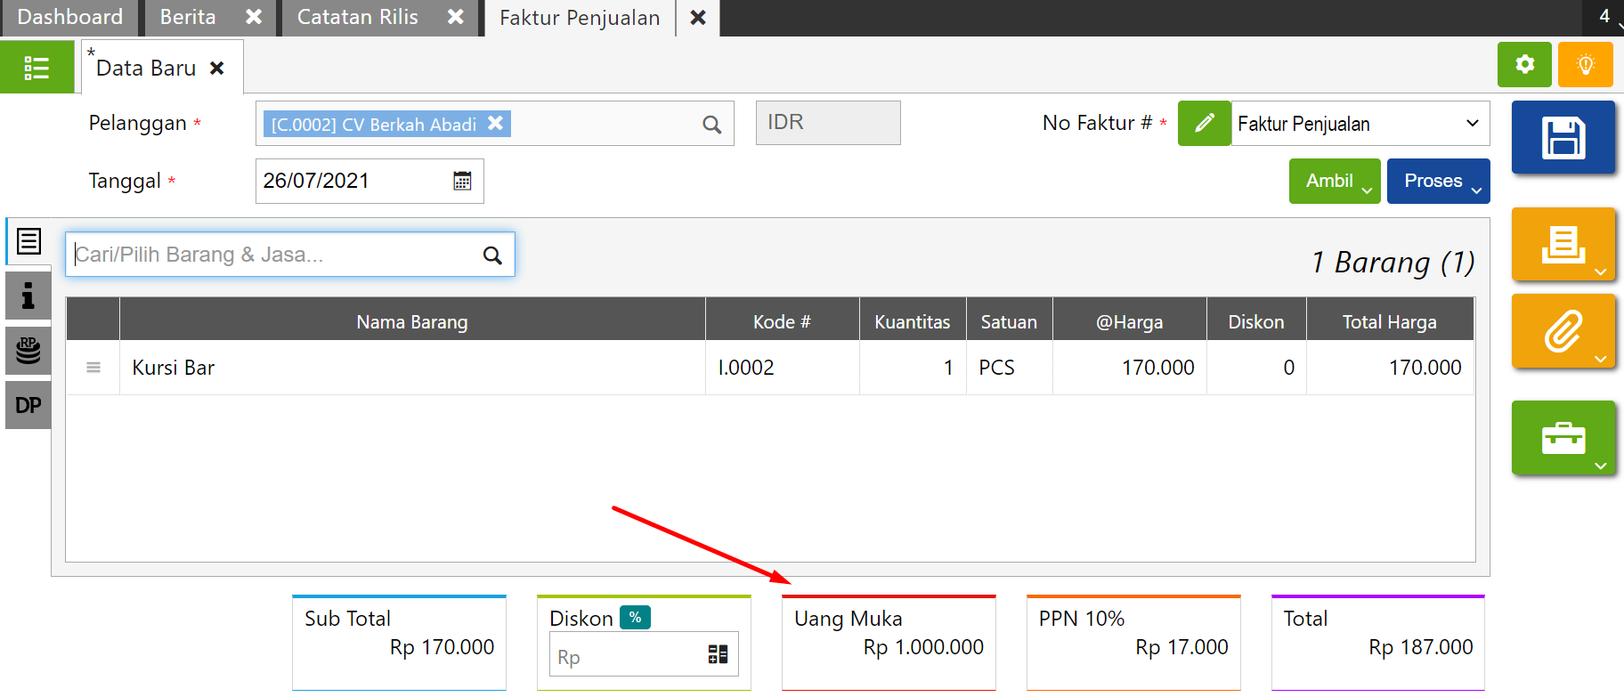This screenshot has width=1624, height=697.
Task: Open the Rp coins sidebar tab
Action: click(28, 351)
